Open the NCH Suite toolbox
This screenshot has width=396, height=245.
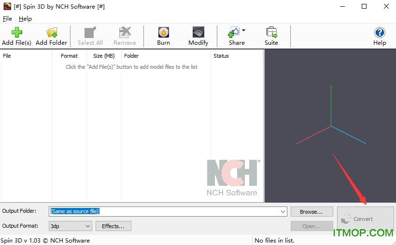pyautogui.click(x=271, y=33)
